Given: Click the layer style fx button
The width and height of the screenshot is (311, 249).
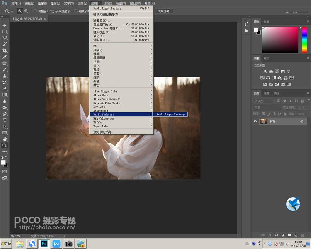Looking at the screenshot, I should 270,235.
